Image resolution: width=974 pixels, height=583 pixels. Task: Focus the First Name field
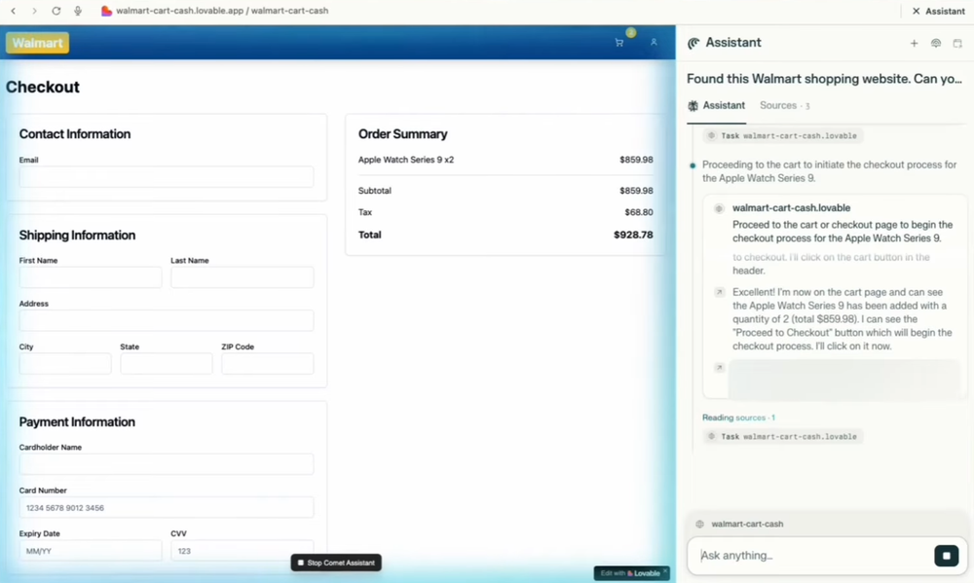pos(91,277)
